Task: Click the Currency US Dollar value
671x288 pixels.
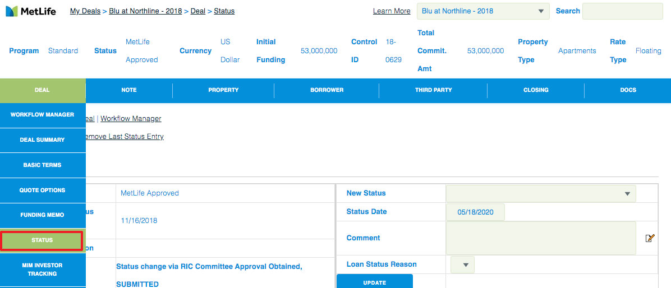Action: coord(230,51)
